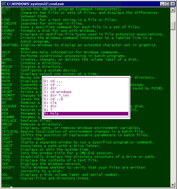The image size is (177, 189).
Task: Select history entry '6: cls'
Action: tap(86, 103)
